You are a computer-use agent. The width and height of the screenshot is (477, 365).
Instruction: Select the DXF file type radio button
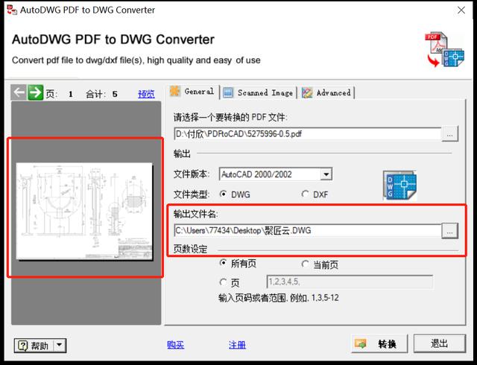305,194
